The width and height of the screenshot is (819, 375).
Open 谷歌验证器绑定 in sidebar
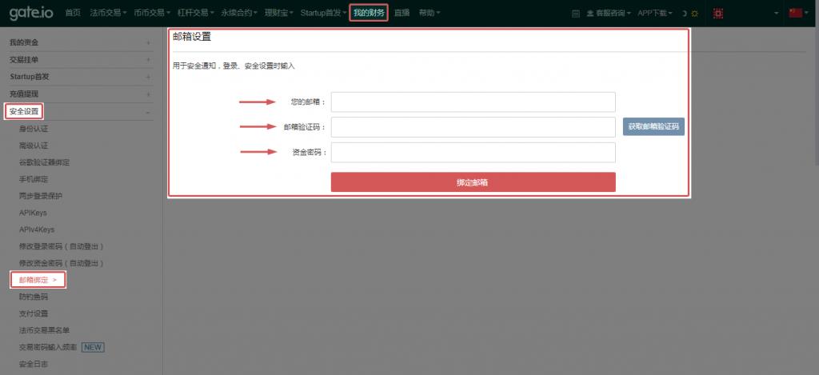[x=45, y=162]
